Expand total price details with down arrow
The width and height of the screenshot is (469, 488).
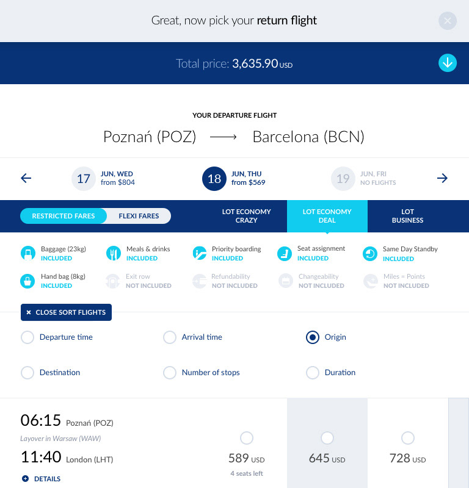point(448,63)
